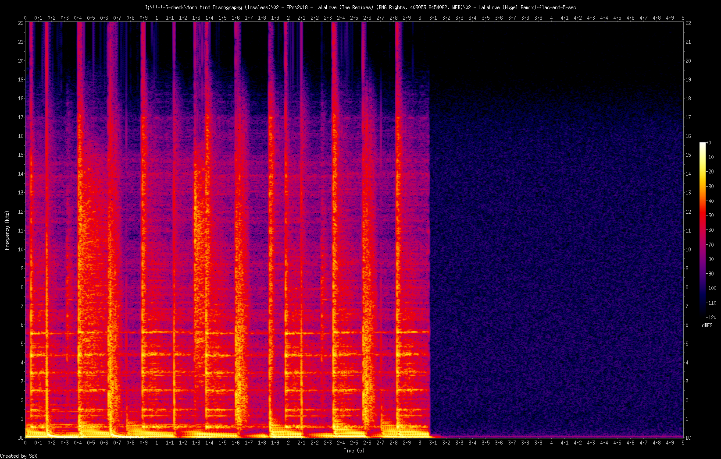Click the "-40" color scale value

(710, 201)
